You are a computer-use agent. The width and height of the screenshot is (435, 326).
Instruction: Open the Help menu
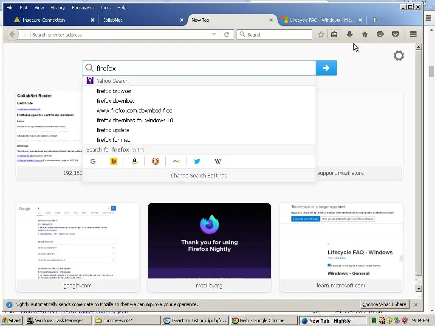(122, 8)
